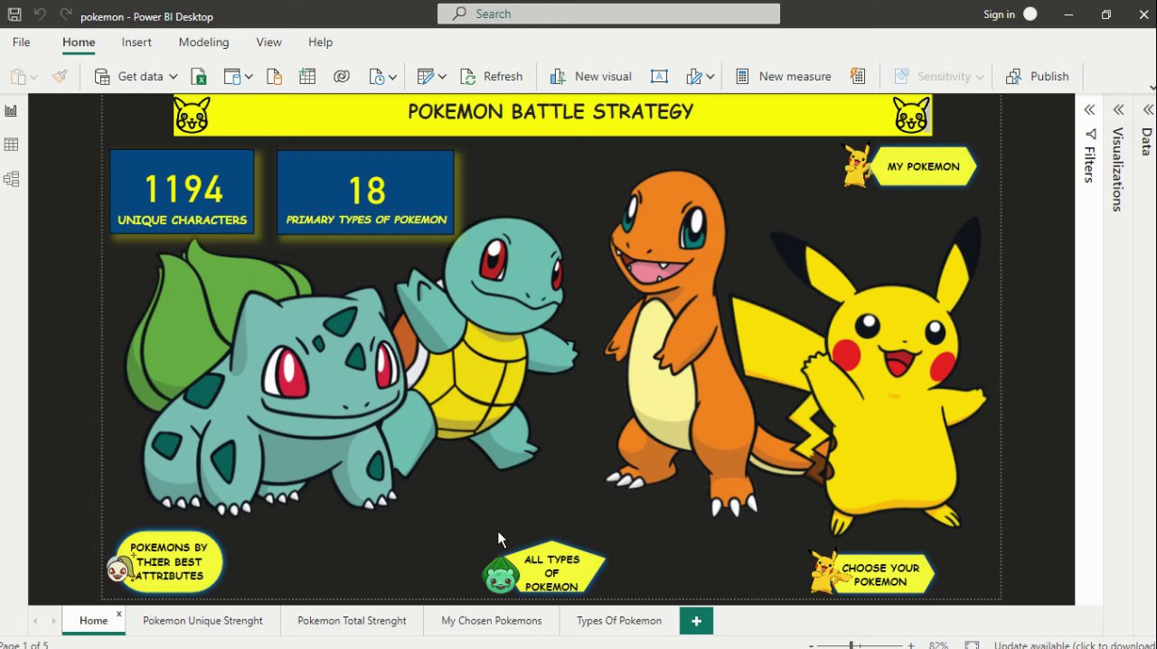1157x649 pixels.
Task: Click the next page tab arrow
Action: pyautogui.click(x=53, y=621)
